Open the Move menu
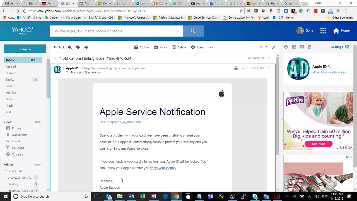Viewport: 357px width, 201px height. point(161,47)
